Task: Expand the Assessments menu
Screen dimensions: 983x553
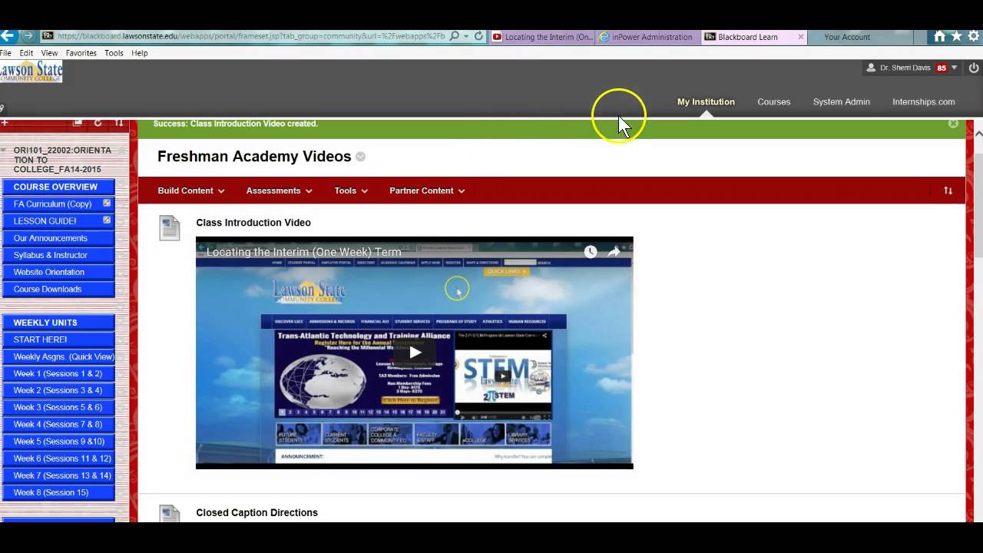Action: (279, 190)
